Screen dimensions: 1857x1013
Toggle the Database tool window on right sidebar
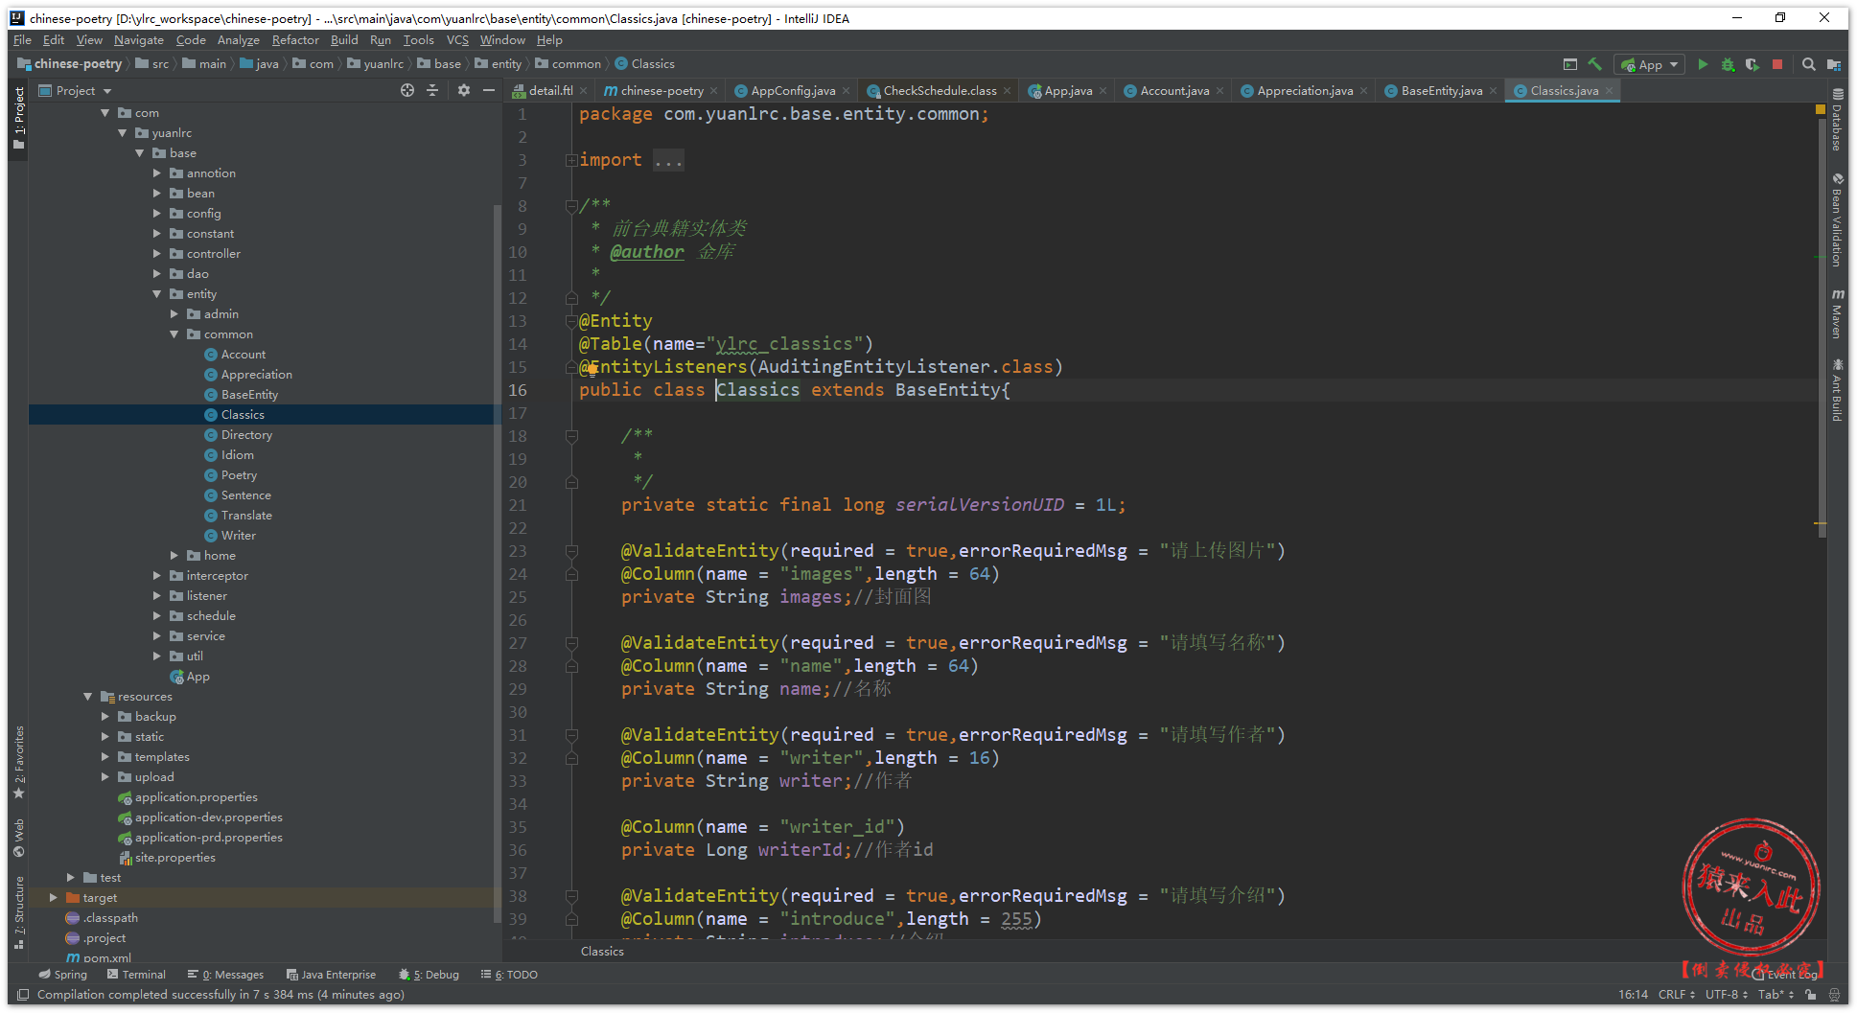click(x=1837, y=120)
